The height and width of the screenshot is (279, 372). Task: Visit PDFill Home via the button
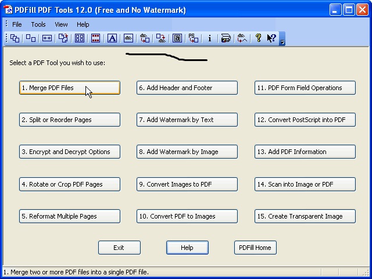[255, 248]
